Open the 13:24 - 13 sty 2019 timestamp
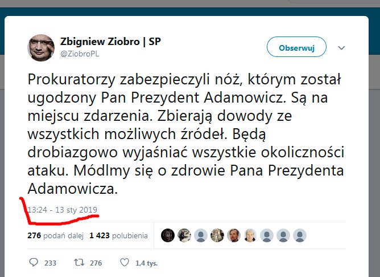The height and width of the screenshot is (277, 380). click(62, 210)
